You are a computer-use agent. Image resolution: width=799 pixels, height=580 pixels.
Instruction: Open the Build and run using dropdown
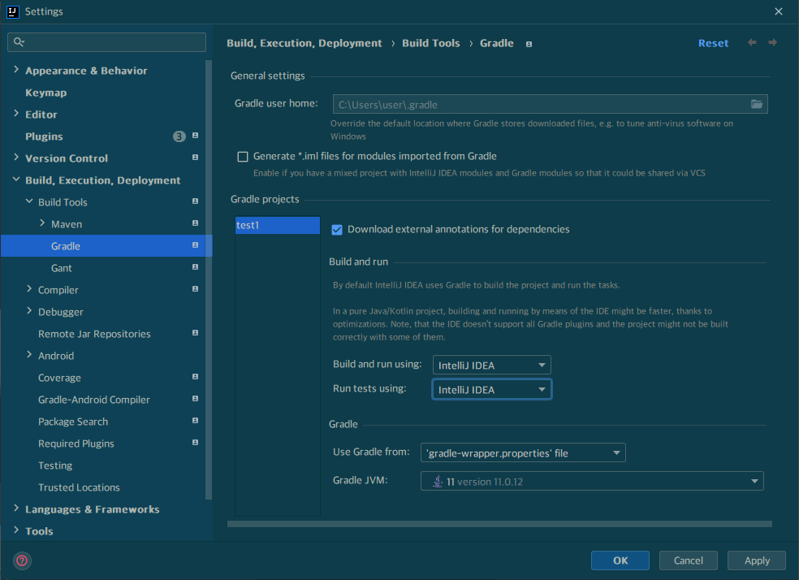pyautogui.click(x=492, y=365)
